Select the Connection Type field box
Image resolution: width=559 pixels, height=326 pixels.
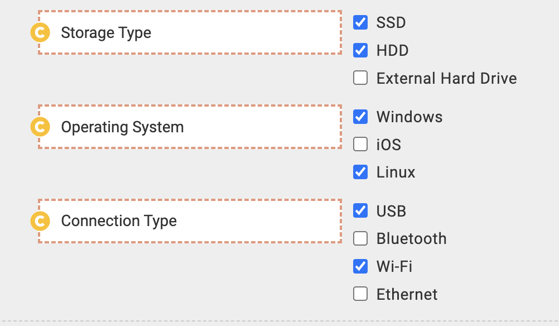[190, 221]
